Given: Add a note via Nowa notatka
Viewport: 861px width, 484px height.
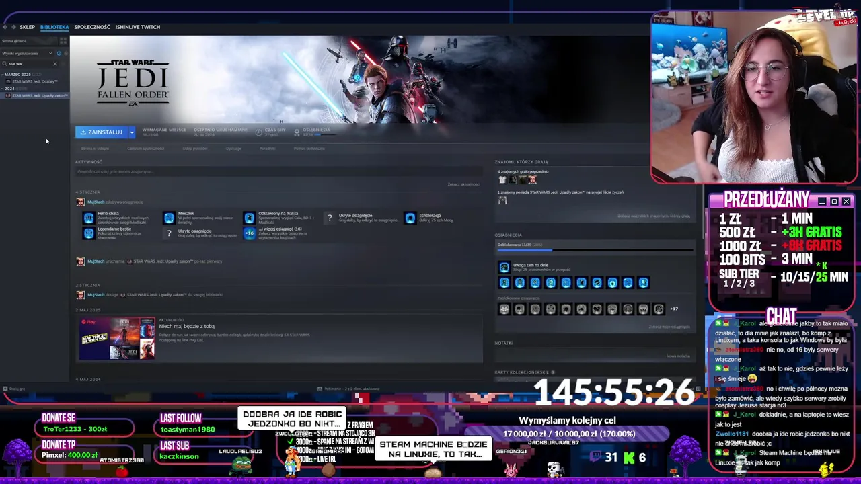Looking at the screenshot, I should click(x=678, y=356).
